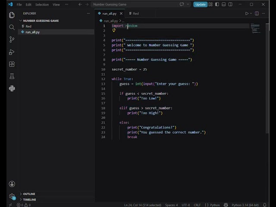Open editor More Actions ellipsis
The image size is (276, 207).
pyautogui.click(x=263, y=13)
